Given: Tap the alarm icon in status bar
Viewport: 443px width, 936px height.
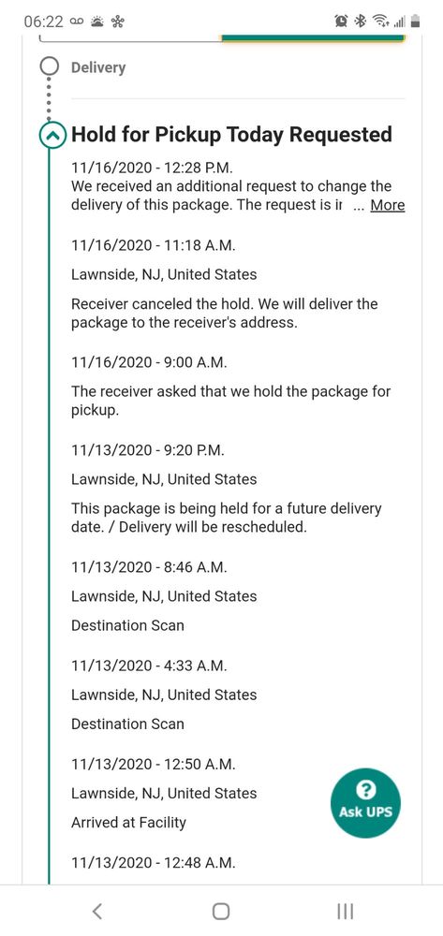Looking at the screenshot, I should point(342,22).
